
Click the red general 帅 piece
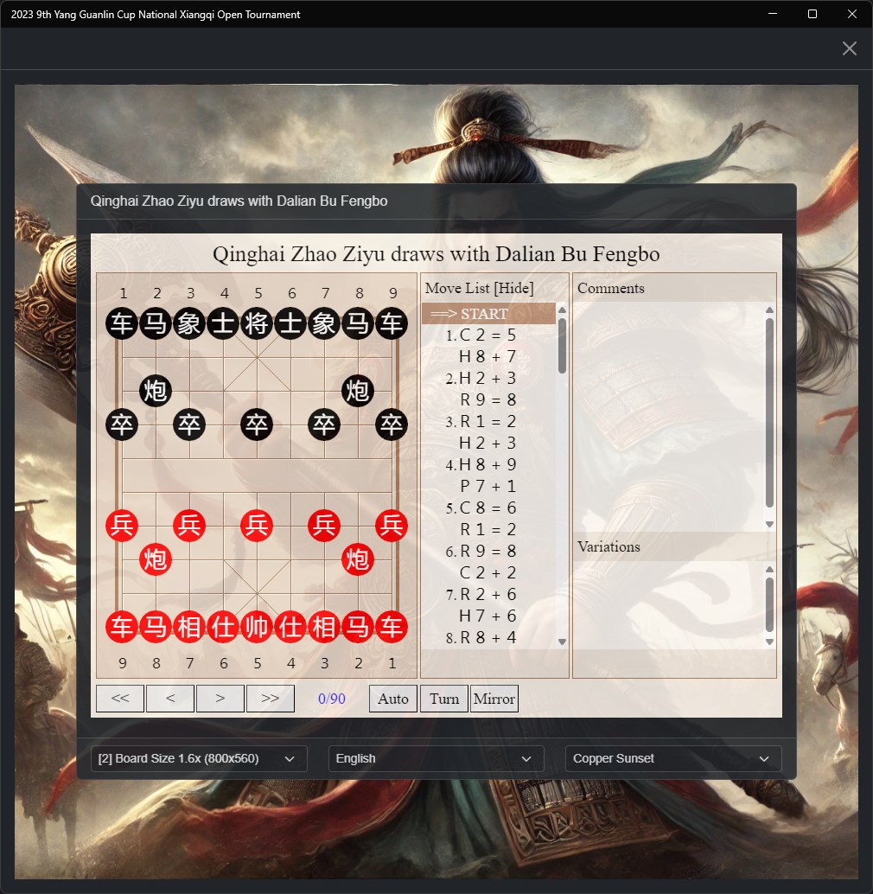click(257, 627)
